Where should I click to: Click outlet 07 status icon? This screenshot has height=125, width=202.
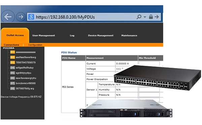click(x=12, y=83)
